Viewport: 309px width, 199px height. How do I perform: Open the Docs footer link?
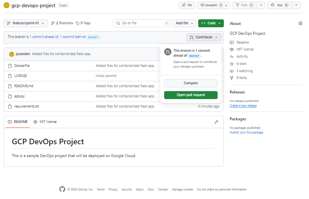tap(151, 189)
